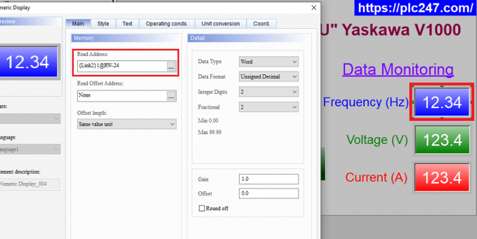Click the Read Address input field
This screenshot has height=239, width=477.
click(122, 66)
